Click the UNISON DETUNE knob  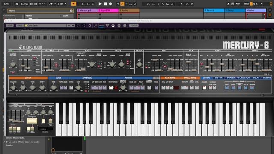123,88
